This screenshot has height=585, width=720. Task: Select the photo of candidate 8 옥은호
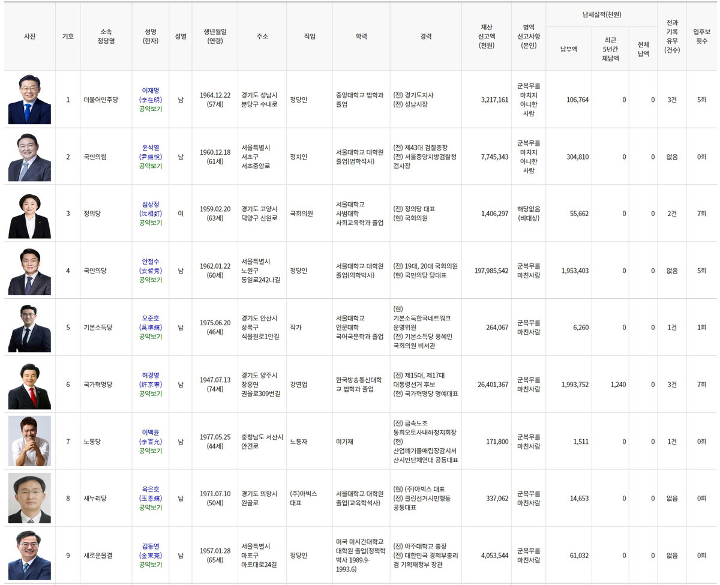pos(29,498)
